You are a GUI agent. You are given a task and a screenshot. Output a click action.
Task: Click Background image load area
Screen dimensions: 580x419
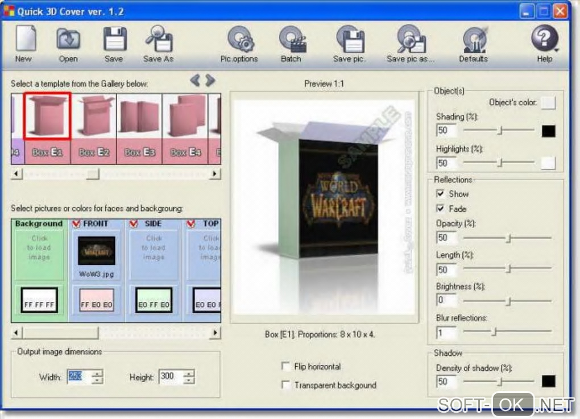(x=39, y=255)
